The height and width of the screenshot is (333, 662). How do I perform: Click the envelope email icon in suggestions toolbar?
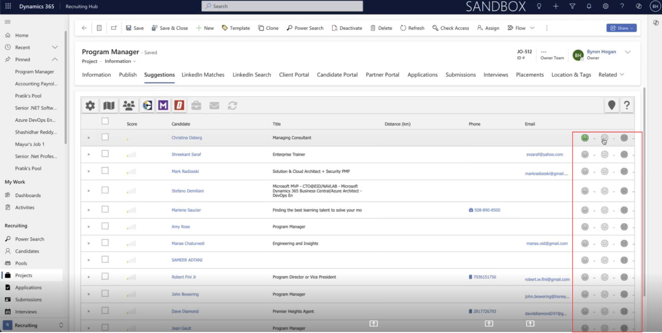pyautogui.click(x=214, y=105)
